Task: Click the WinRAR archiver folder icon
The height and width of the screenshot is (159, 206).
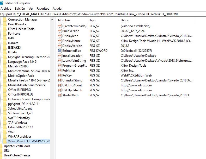Action: [x=5, y=137]
